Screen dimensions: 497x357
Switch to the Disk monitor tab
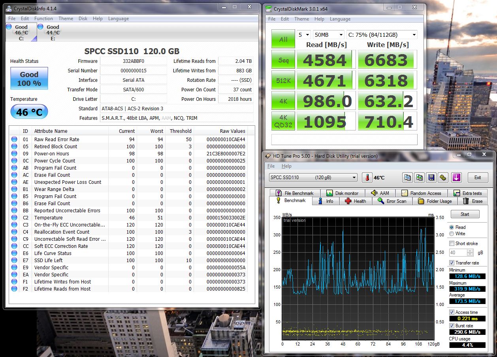click(343, 193)
